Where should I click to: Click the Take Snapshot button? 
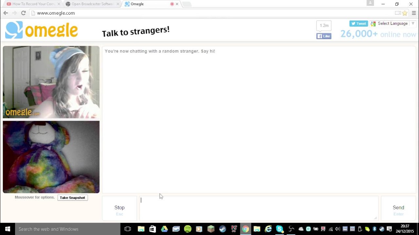click(x=73, y=197)
